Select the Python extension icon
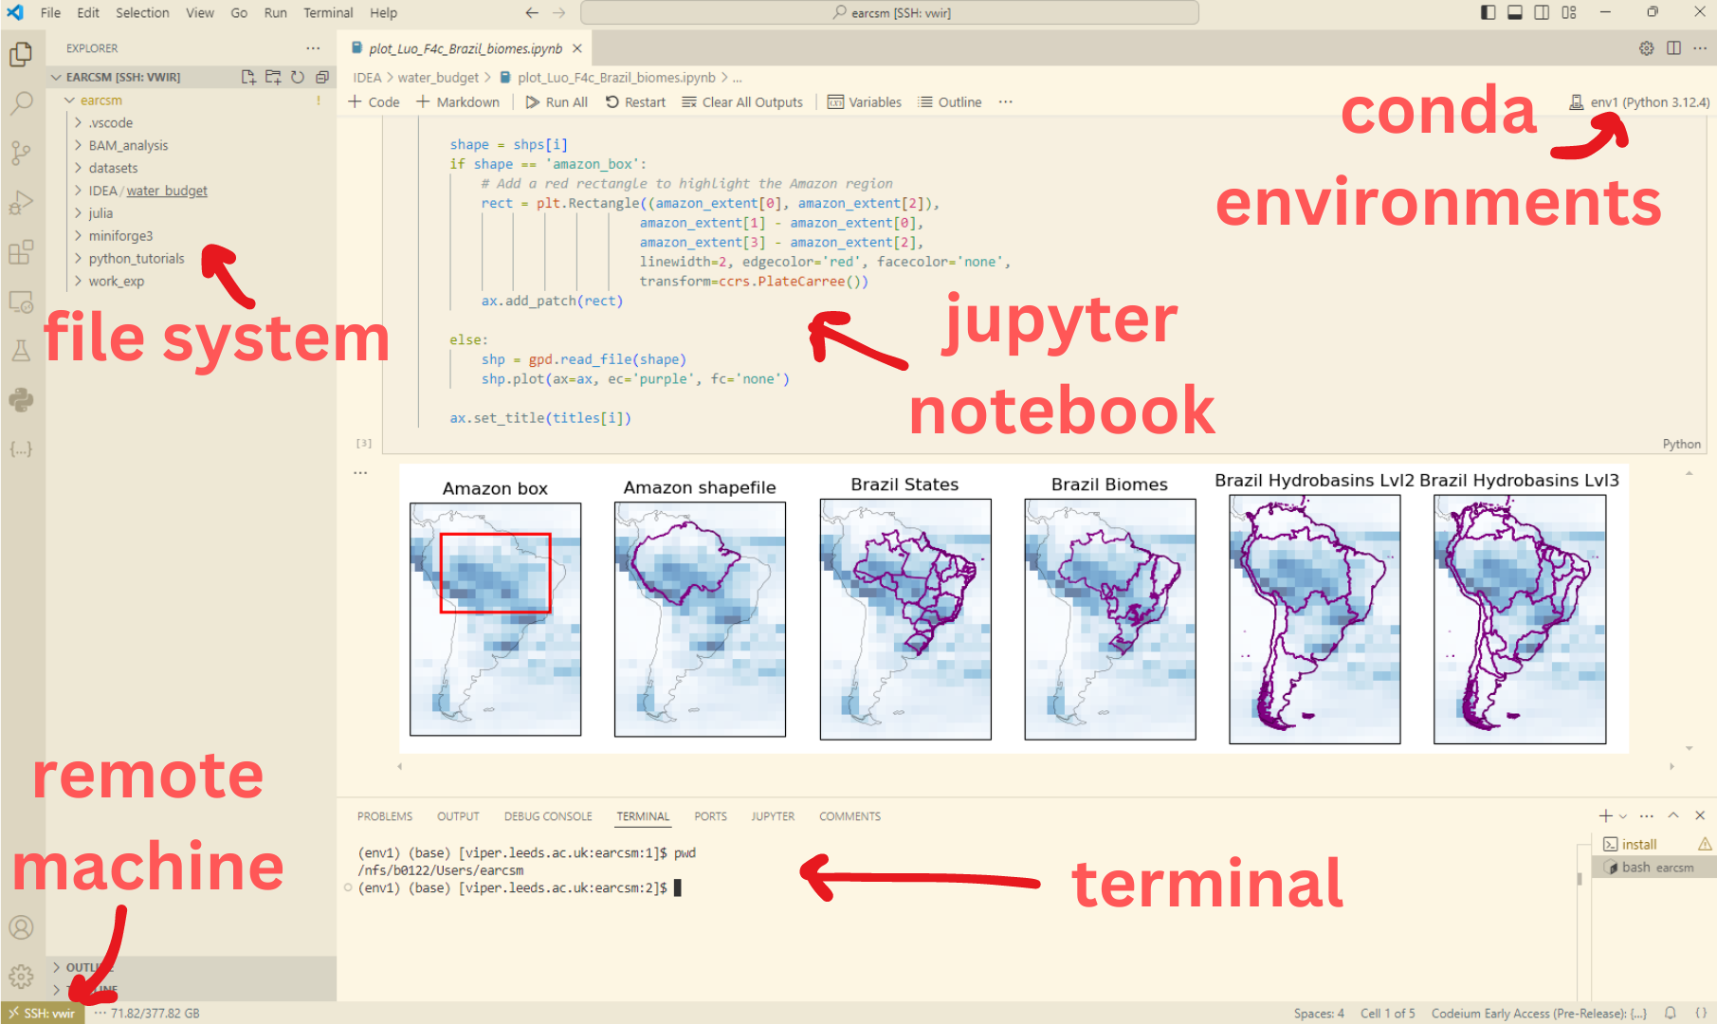The width and height of the screenshot is (1717, 1024). (21, 400)
